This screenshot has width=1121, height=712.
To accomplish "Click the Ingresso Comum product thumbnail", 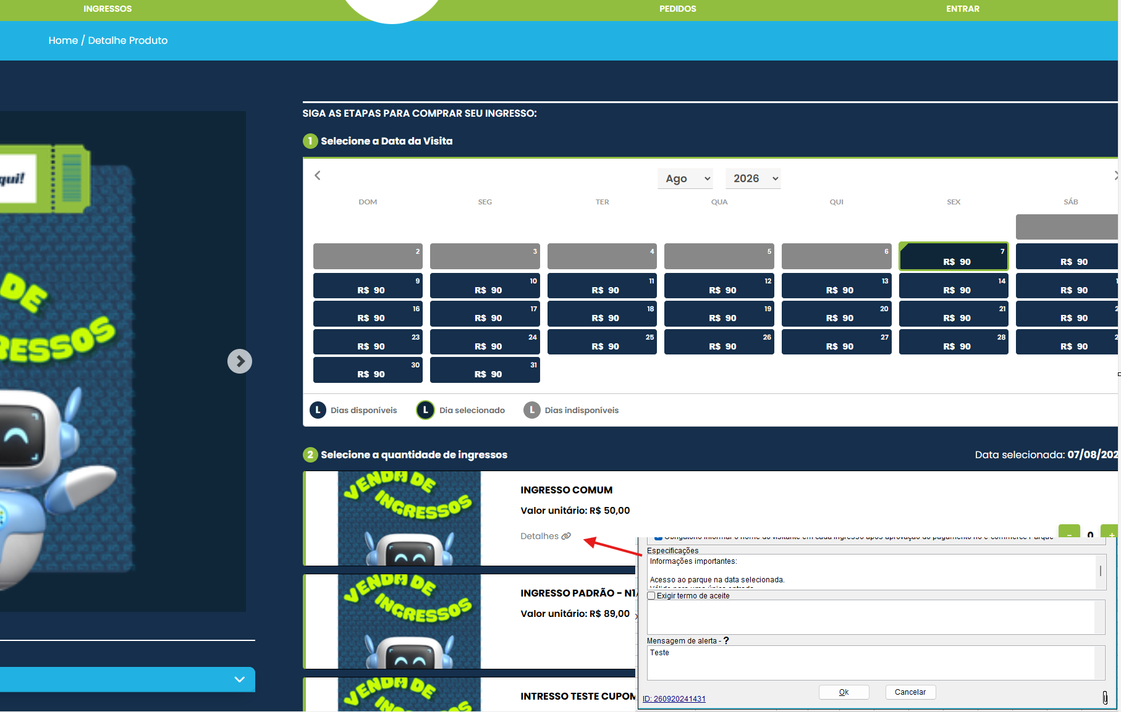I will (409, 519).
